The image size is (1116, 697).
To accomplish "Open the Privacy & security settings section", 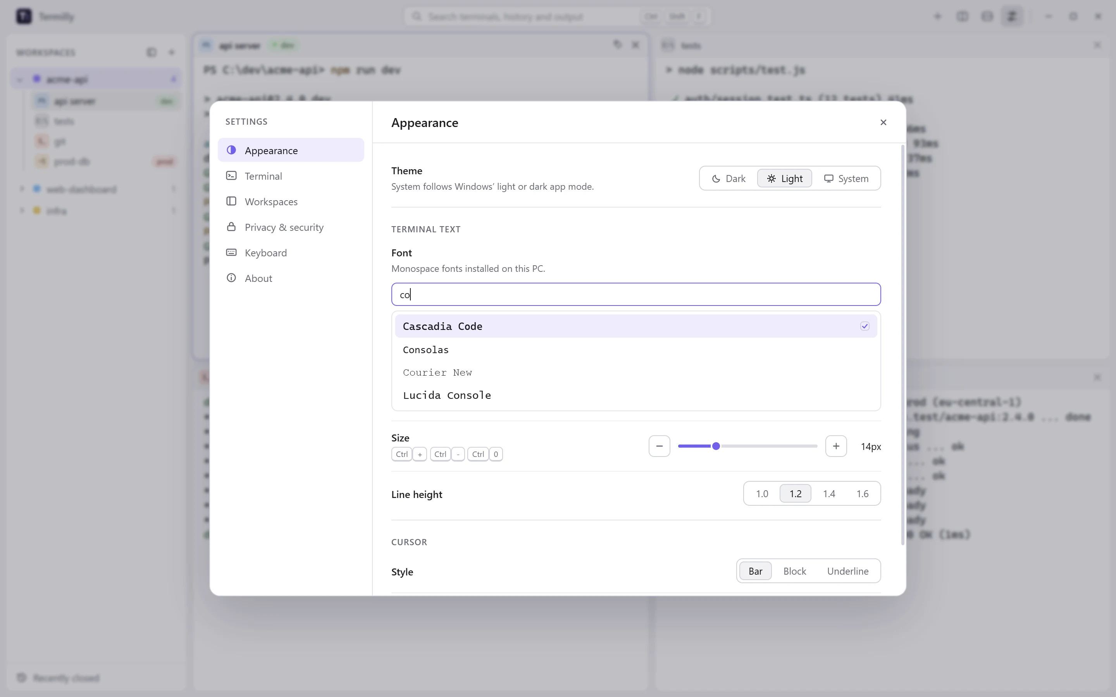I will tap(291, 227).
